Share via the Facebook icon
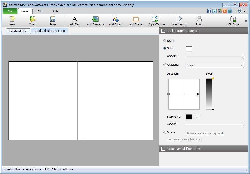 tap(209, 11)
